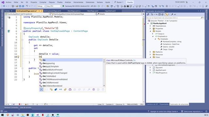Viewport: 209px width, 117px height.
Task: Select Salario : double member
Action: click(169, 47)
